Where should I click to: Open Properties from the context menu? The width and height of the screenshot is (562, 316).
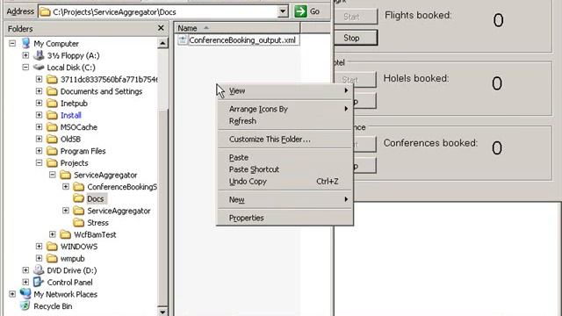tap(285, 218)
